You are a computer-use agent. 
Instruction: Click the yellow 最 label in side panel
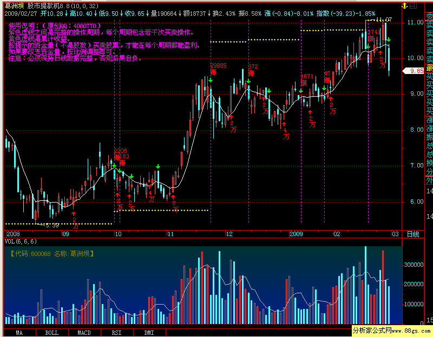[429, 68]
